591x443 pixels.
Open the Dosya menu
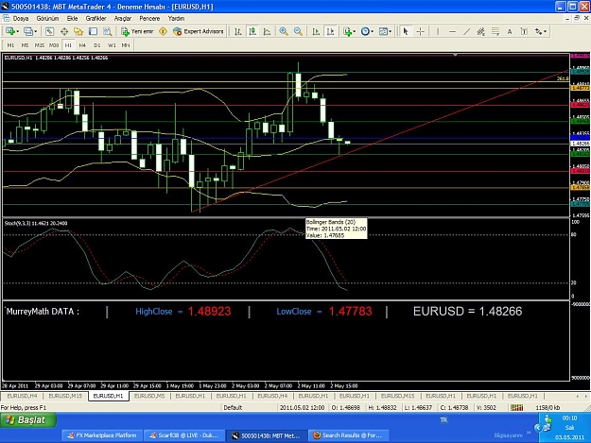21,19
